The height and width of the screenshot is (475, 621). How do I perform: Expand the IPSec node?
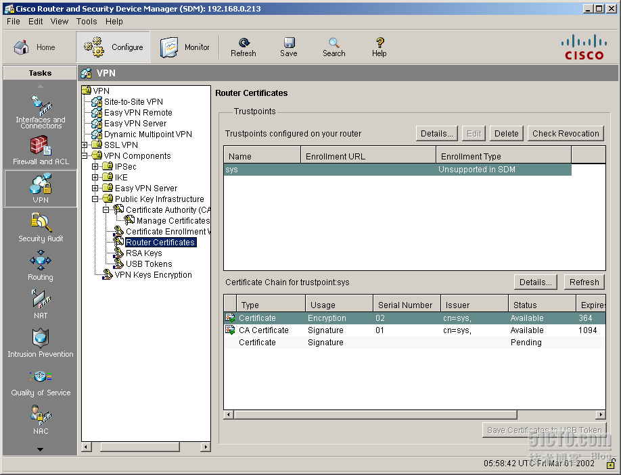pos(95,166)
